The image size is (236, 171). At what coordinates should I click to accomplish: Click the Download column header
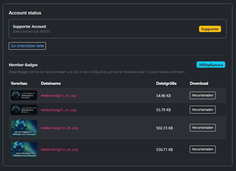click(x=199, y=83)
